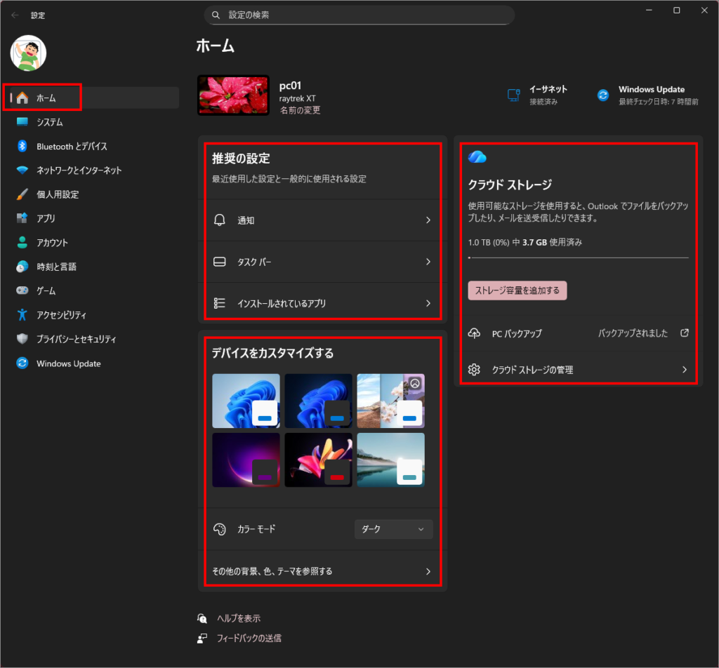Screen dimensions: 719x668
Task: Select システム in the sidebar
Action: click(50, 122)
